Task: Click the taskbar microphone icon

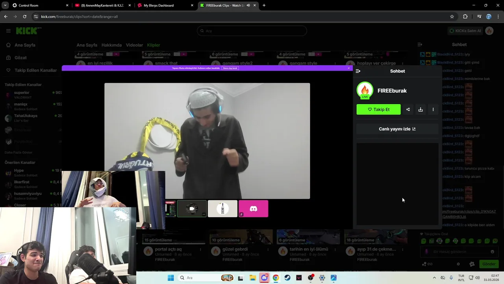Action: (x=451, y=278)
